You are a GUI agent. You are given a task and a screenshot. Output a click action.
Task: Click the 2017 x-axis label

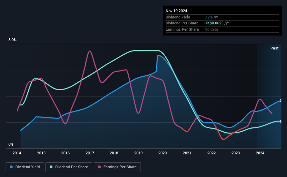coord(90,153)
